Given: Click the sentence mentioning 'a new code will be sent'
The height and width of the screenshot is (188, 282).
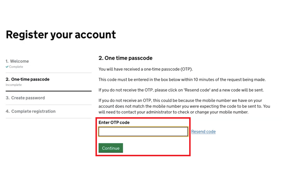Looking at the screenshot, I should (x=181, y=90).
